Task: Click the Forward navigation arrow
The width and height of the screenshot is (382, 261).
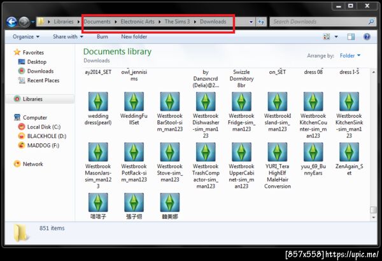Action: click(24, 22)
